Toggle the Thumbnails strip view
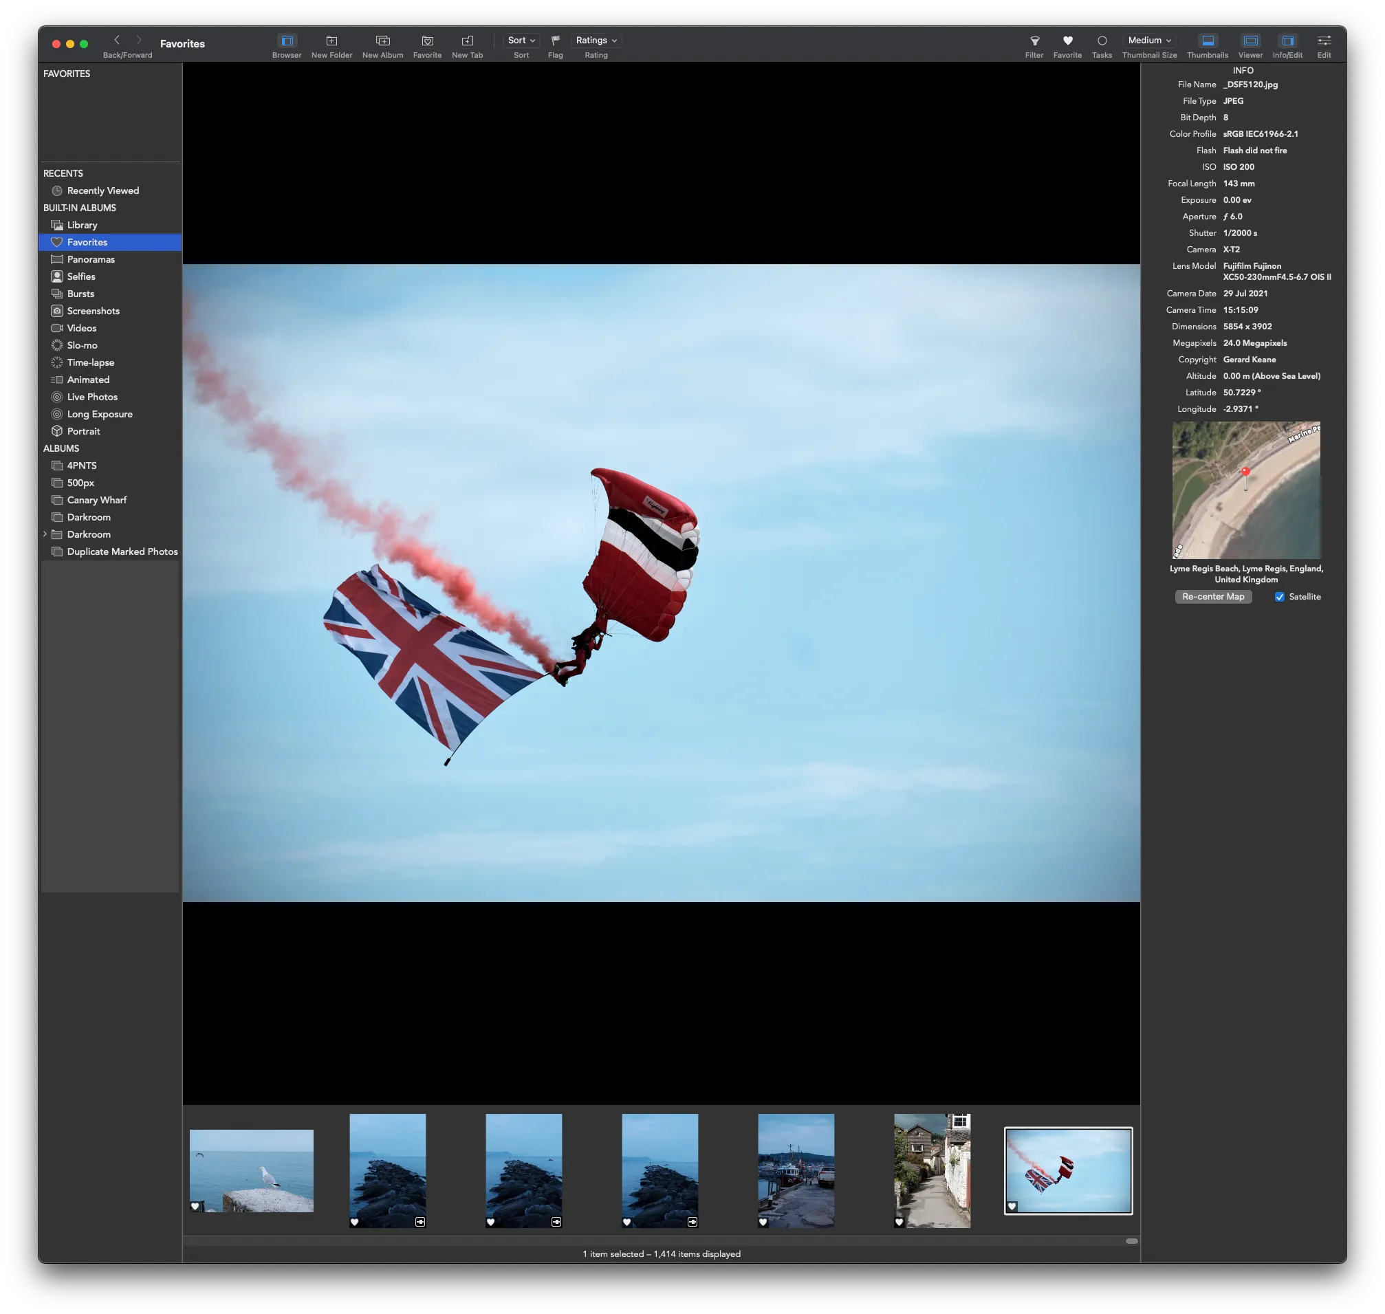The height and width of the screenshot is (1314, 1385). [1207, 41]
